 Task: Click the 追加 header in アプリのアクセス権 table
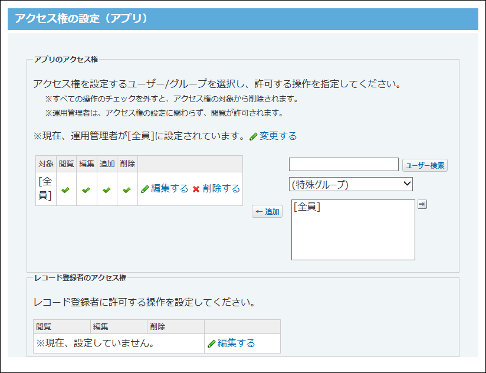click(x=107, y=163)
